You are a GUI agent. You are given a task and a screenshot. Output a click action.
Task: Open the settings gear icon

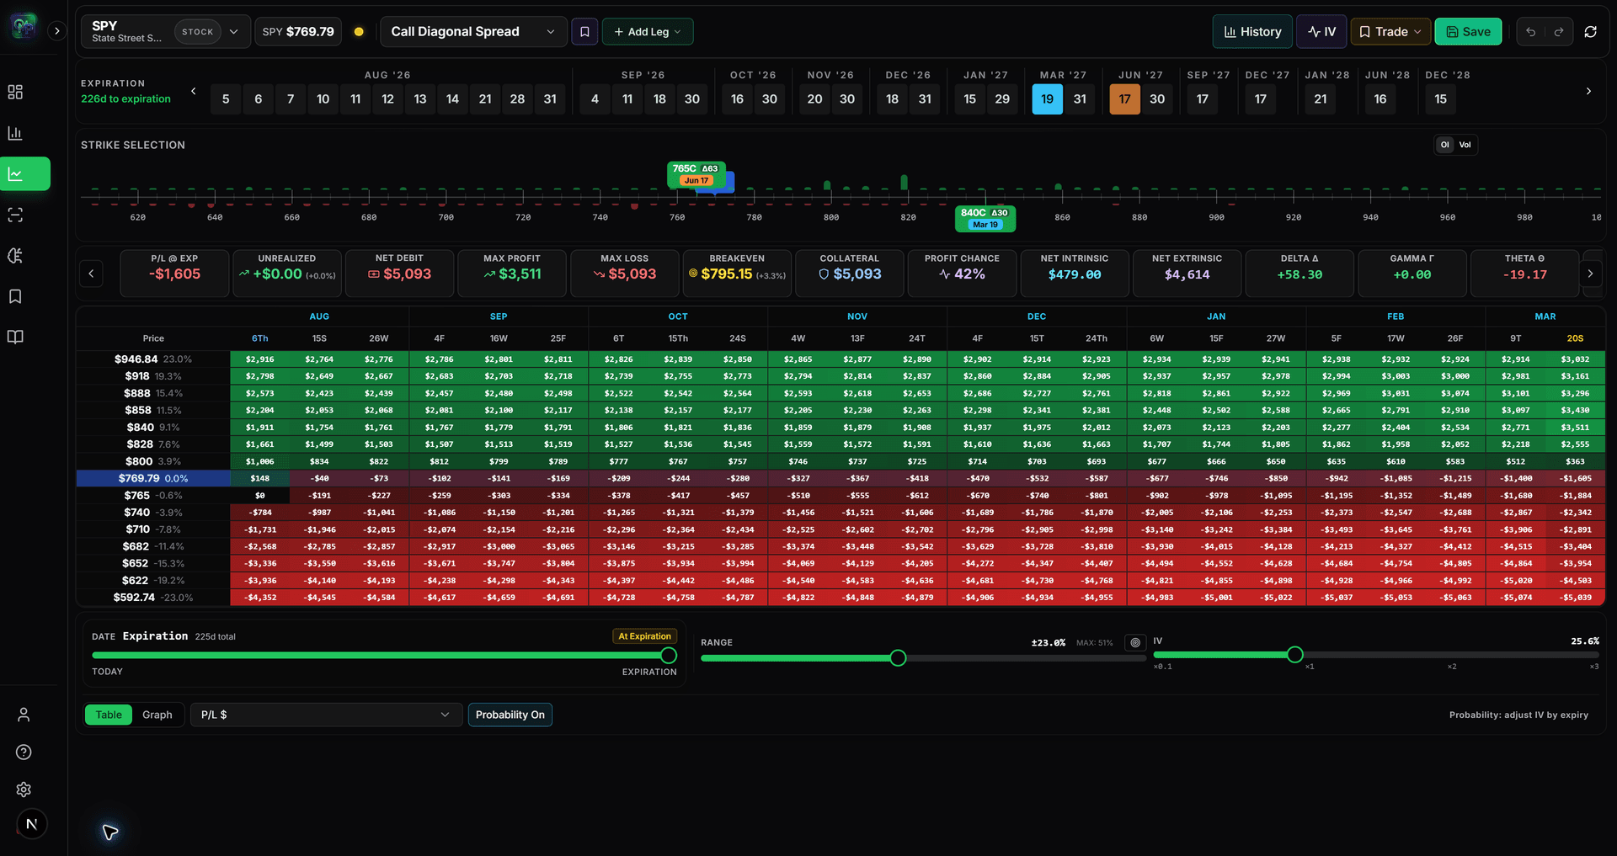(x=24, y=790)
